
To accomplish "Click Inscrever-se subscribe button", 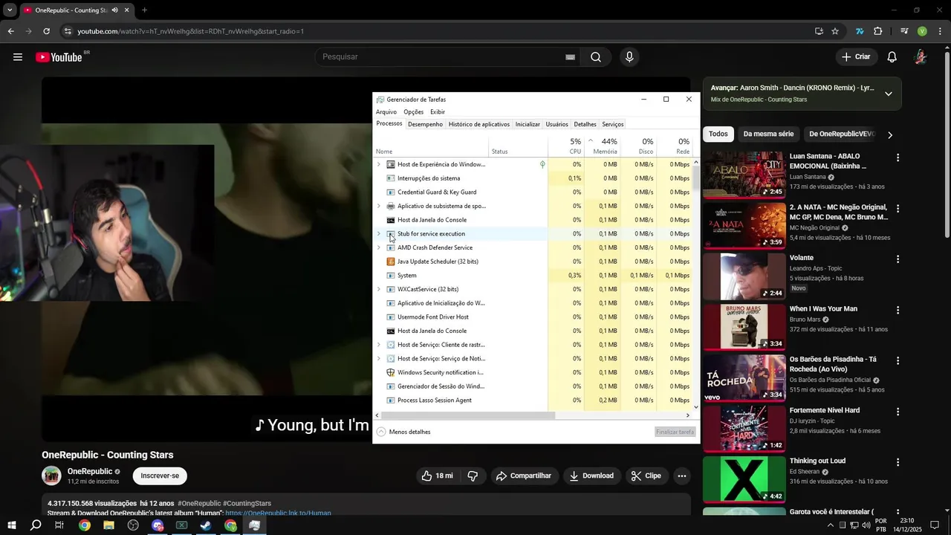I will tap(160, 476).
